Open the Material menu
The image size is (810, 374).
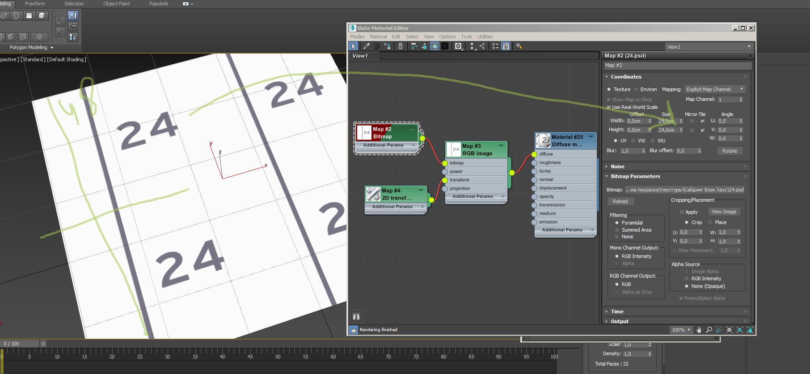[378, 37]
